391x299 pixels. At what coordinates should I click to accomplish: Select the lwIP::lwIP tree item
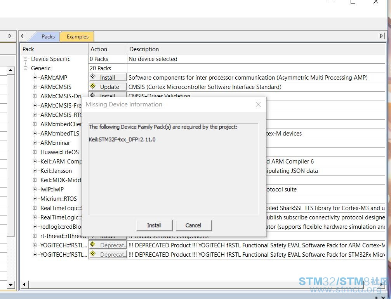pos(52,189)
